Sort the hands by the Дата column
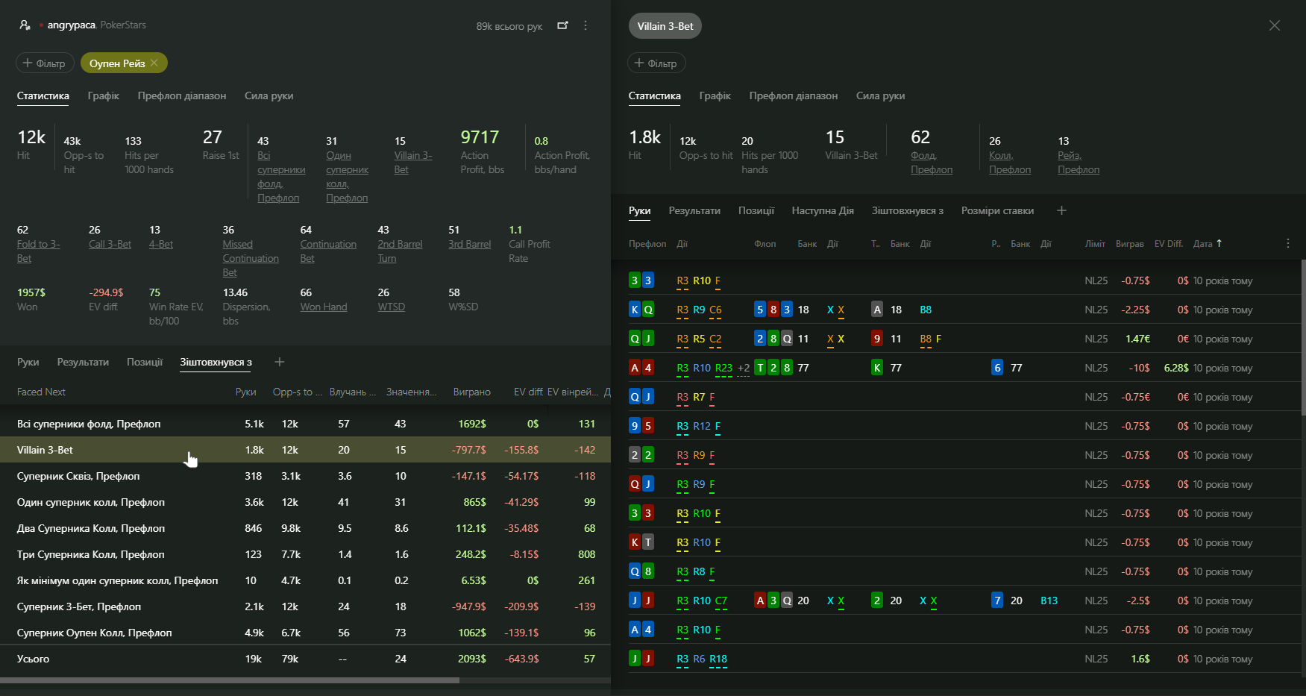The image size is (1306, 696). (1208, 243)
